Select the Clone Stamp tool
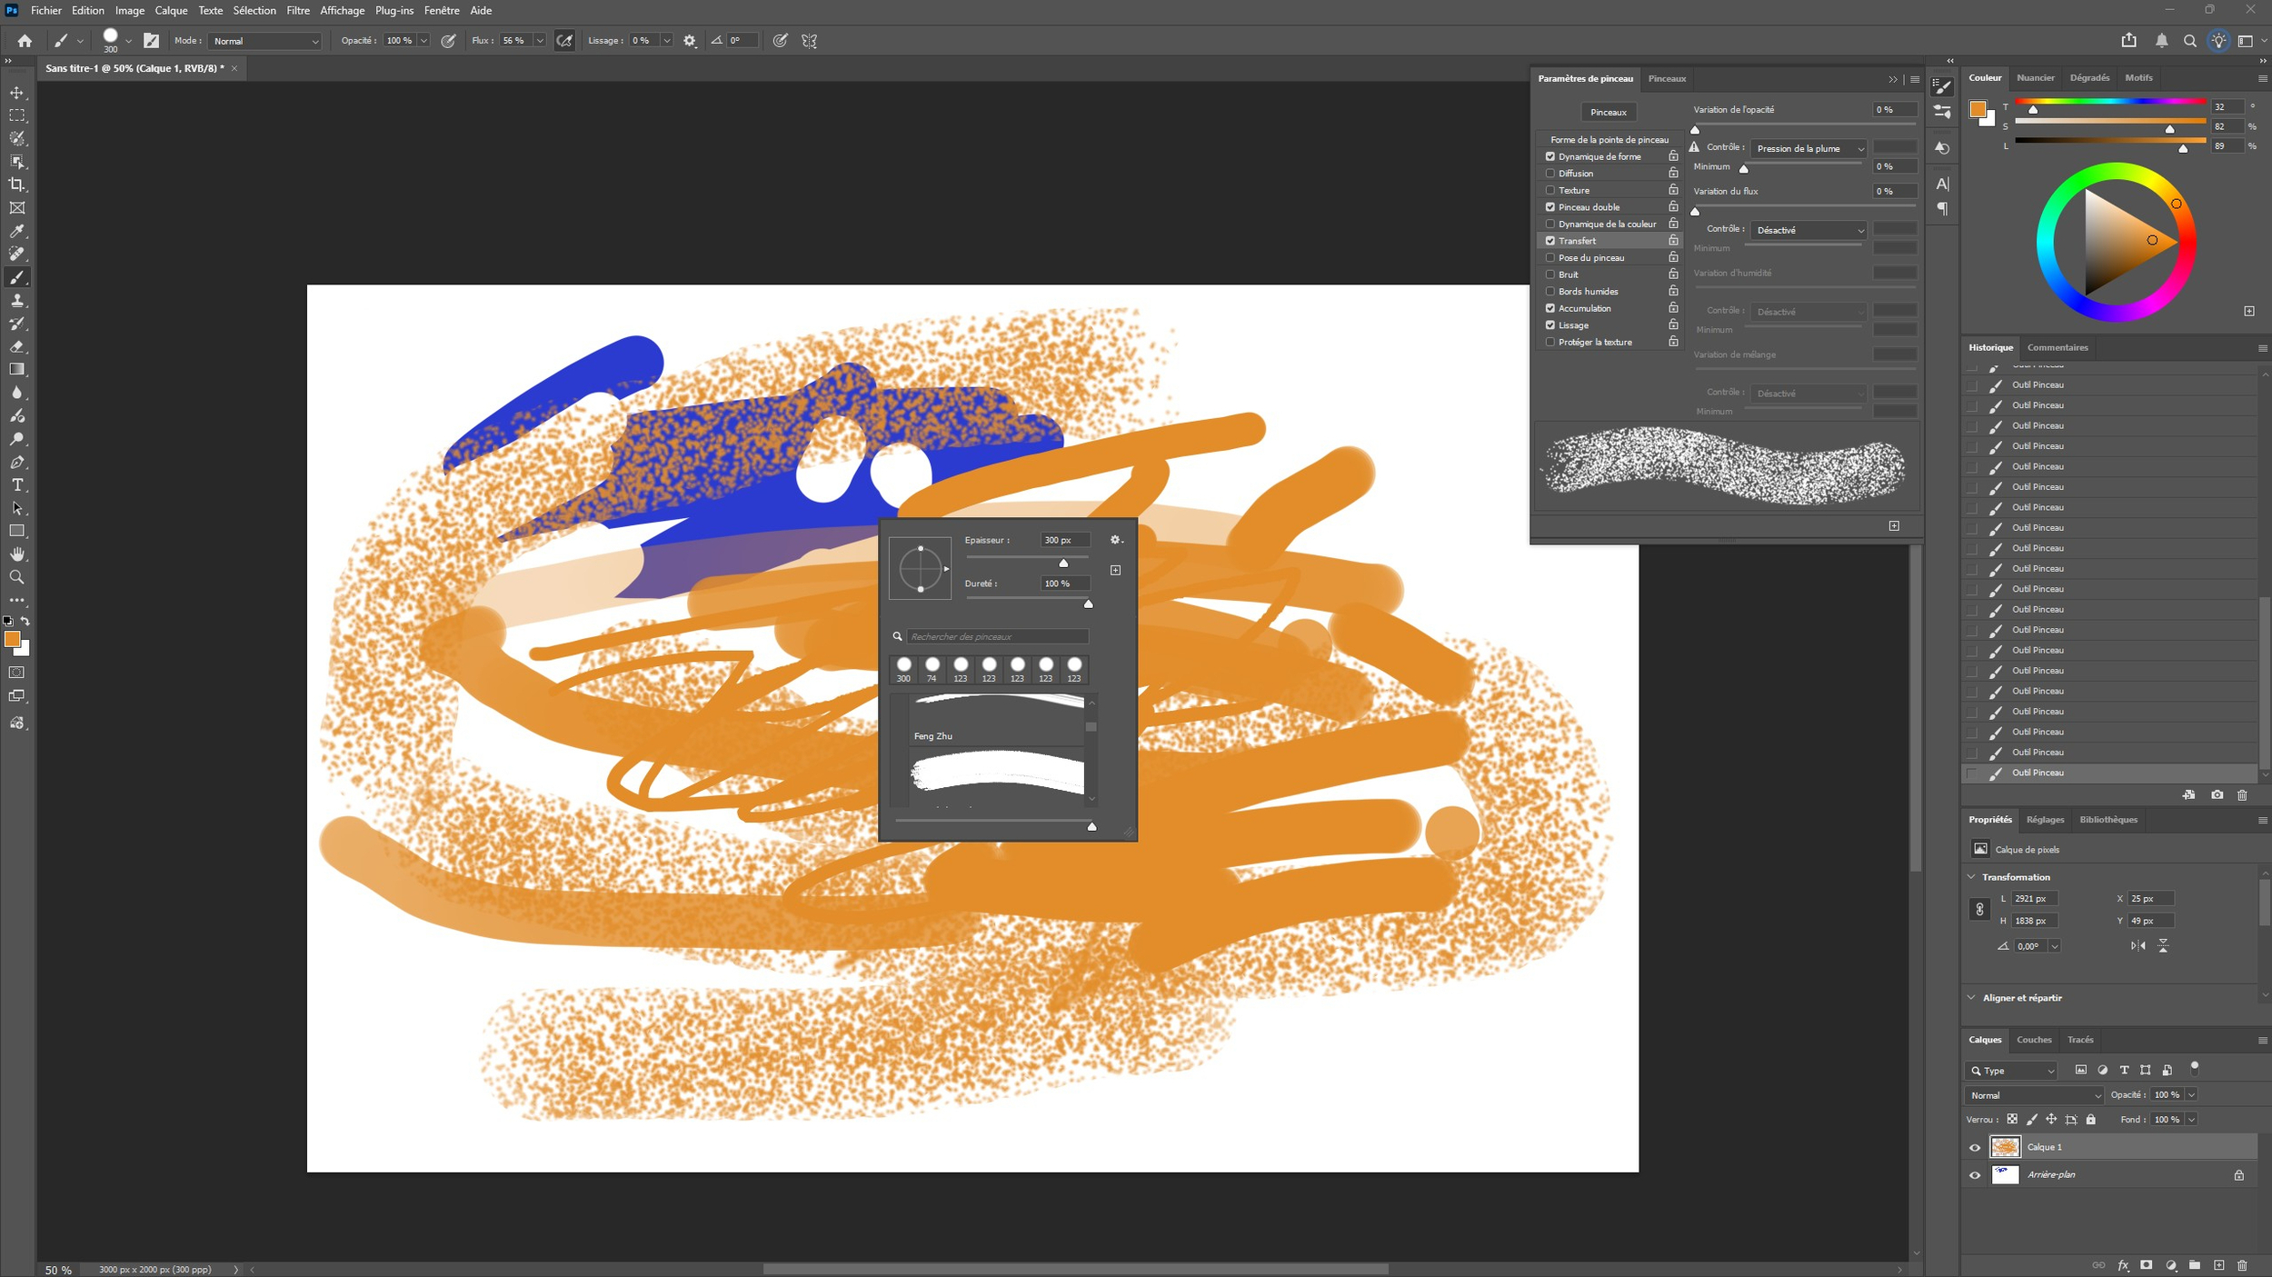2272x1277 pixels. pyautogui.click(x=17, y=301)
